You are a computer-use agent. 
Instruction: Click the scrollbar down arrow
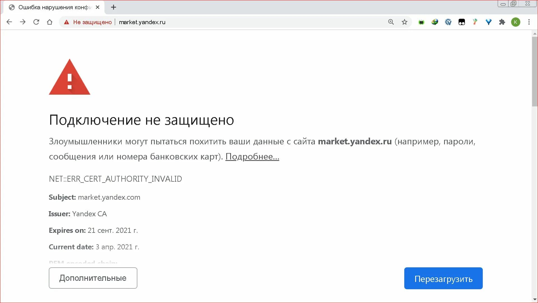click(x=535, y=299)
